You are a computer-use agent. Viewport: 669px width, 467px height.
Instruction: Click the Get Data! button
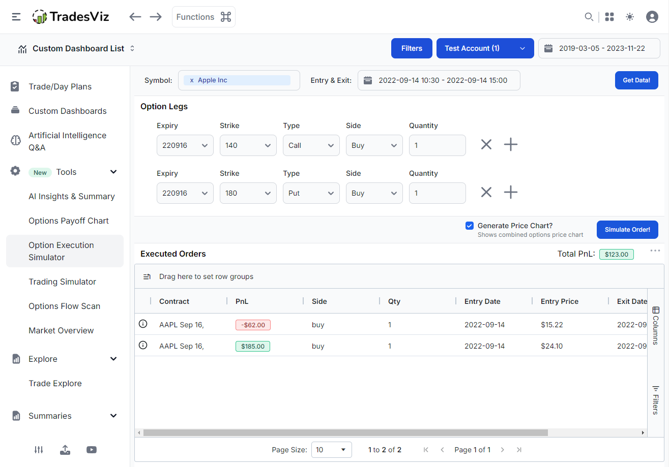pos(636,80)
